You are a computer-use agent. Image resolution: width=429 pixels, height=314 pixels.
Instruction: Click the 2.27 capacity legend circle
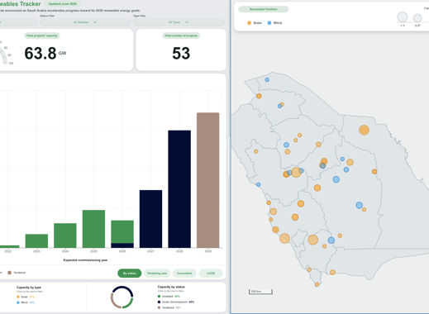point(417,18)
